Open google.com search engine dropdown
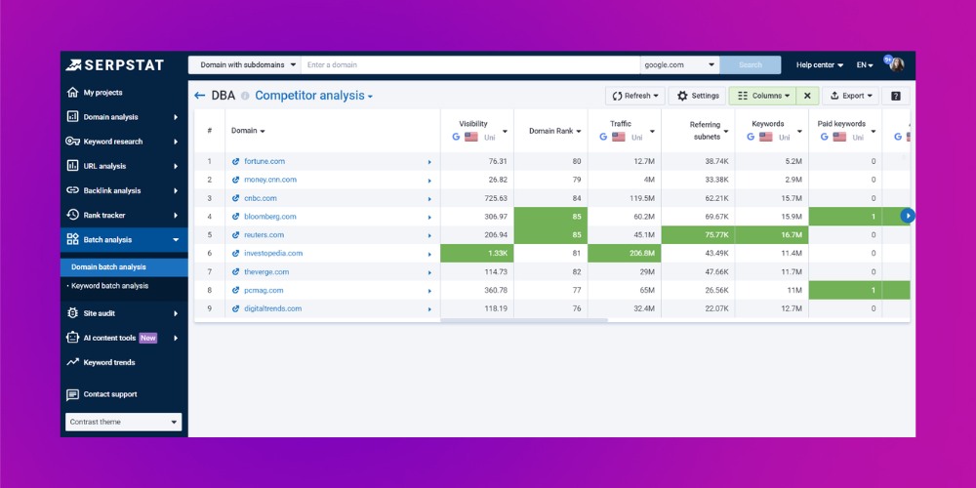Viewport: 976px width, 488px height. tap(679, 64)
